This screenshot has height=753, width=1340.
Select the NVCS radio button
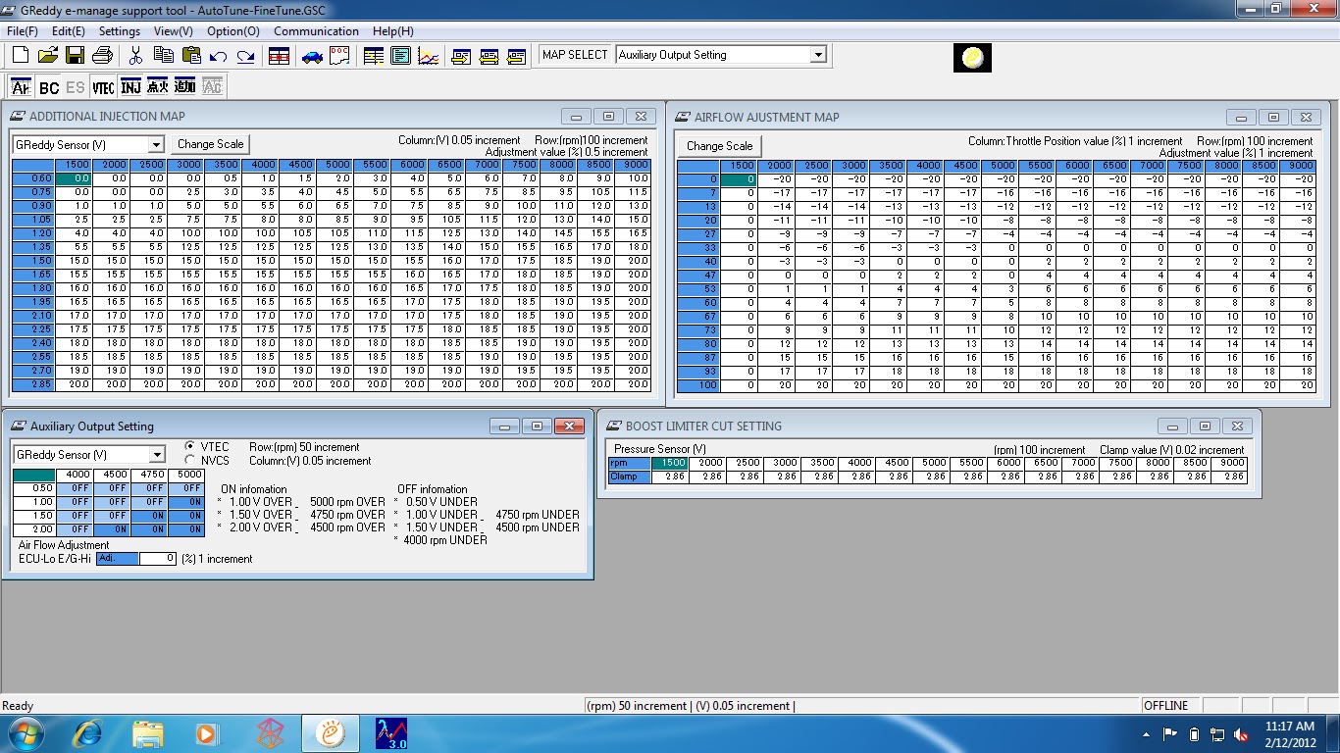(x=190, y=461)
